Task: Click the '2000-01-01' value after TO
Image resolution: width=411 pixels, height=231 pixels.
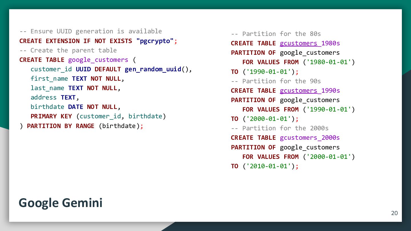Action: tap(268, 119)
